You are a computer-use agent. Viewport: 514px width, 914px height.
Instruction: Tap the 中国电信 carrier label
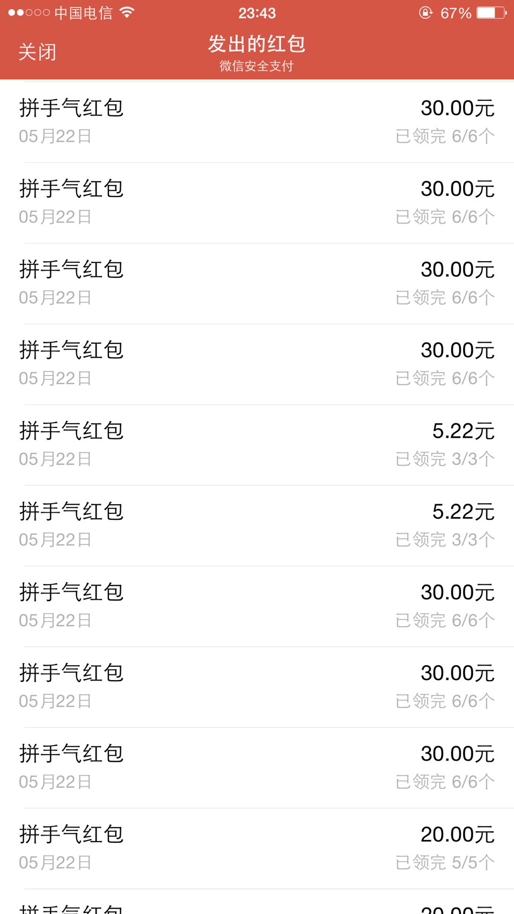click(x=84, y=13)
